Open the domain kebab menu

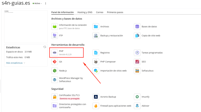click(46, 4)
